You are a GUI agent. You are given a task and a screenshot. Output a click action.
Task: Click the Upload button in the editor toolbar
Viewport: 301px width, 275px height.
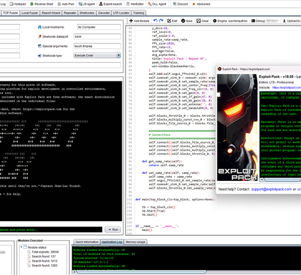point(292,21)
